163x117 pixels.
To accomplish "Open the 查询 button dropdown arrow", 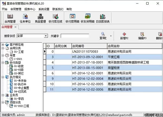I will 111,36.
